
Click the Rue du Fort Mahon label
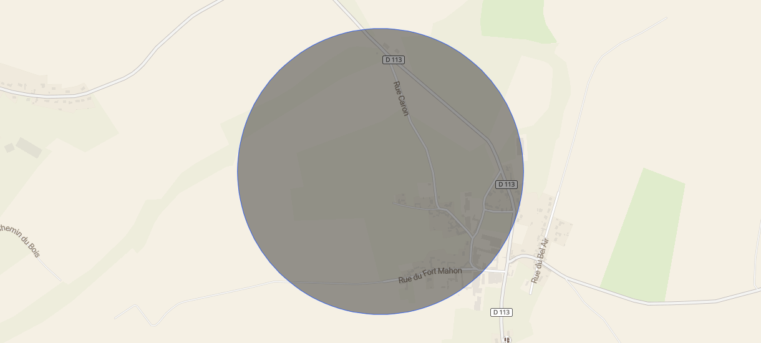tap(430, 275)
